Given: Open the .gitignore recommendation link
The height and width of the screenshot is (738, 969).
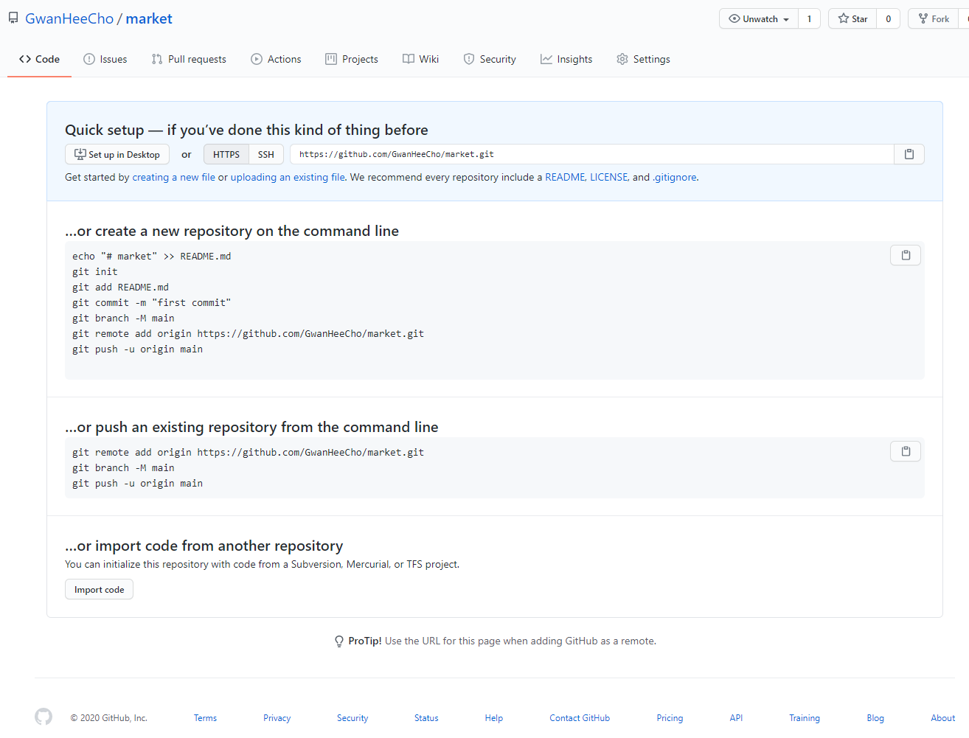Looking at the screenshot, I should [675, 177].
